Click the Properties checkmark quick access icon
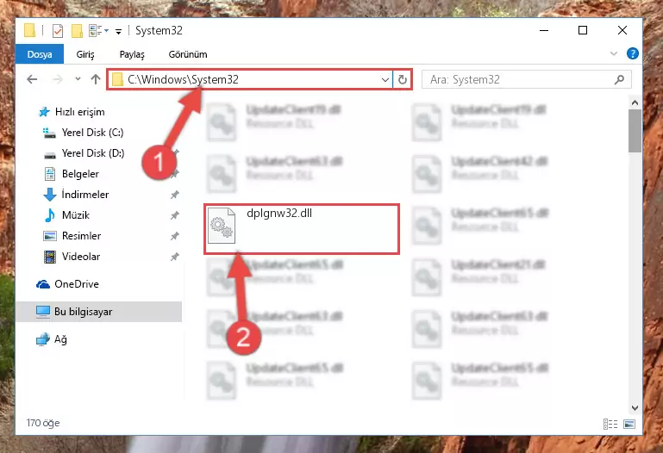663x453 pixels. point(58,31)
